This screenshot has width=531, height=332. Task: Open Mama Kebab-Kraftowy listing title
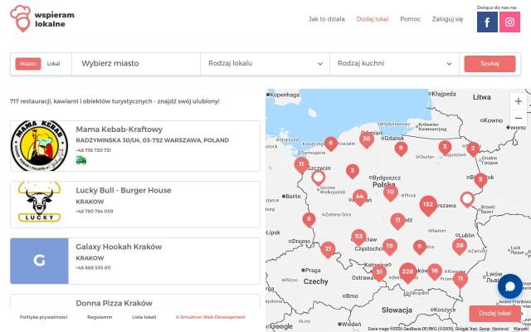[x=119, y=129]
